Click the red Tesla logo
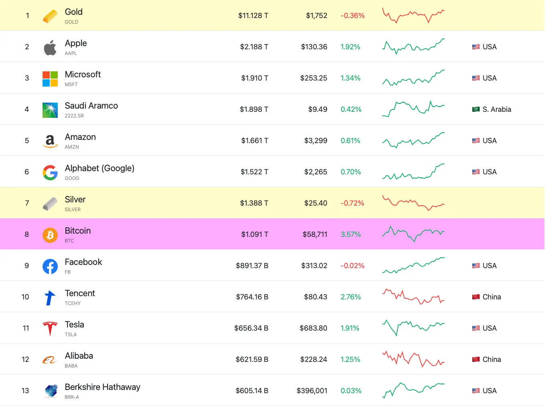The image size is (552, 406). [50, 329]
